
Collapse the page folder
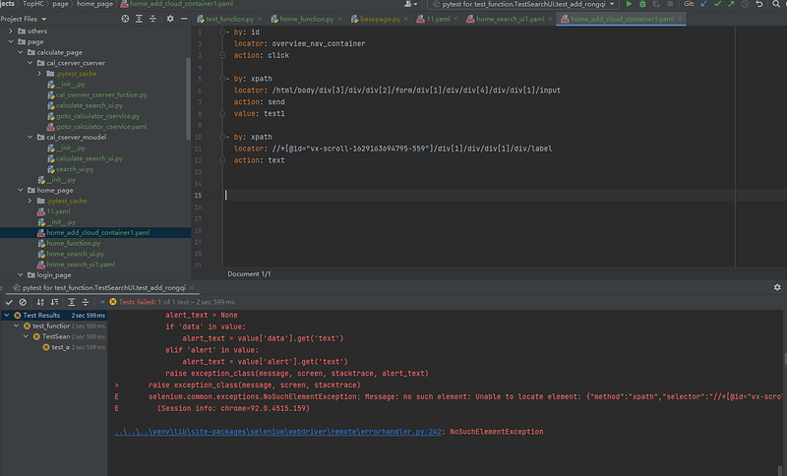tap(11, 41)
